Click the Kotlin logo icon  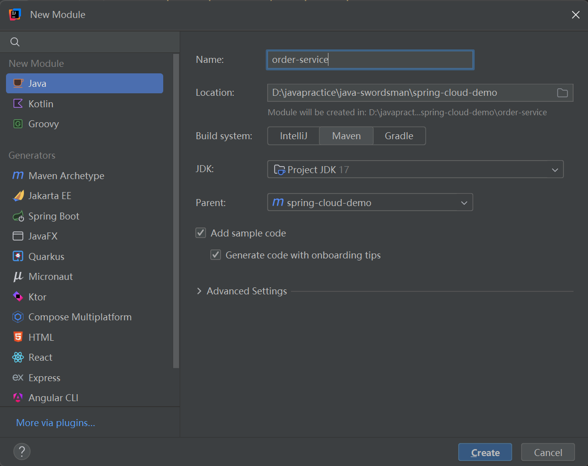[18, 103]
